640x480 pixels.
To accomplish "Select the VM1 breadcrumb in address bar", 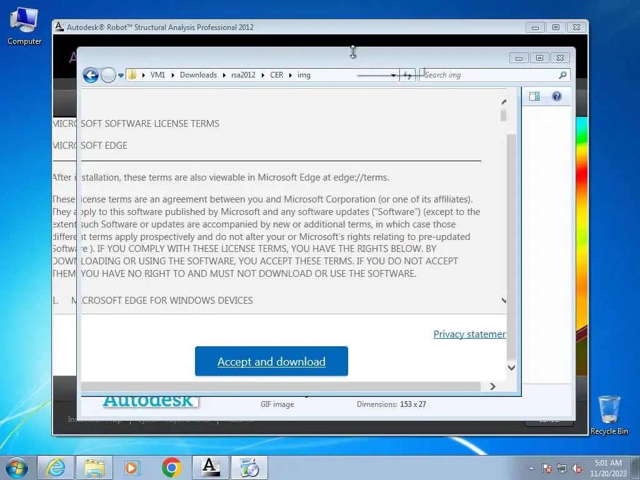I will point(157,75).
